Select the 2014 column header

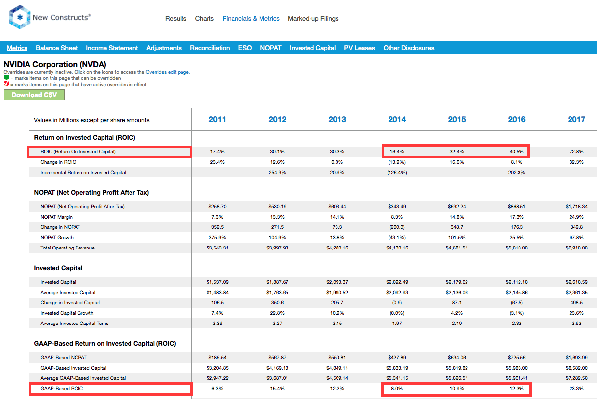point(397,119)
